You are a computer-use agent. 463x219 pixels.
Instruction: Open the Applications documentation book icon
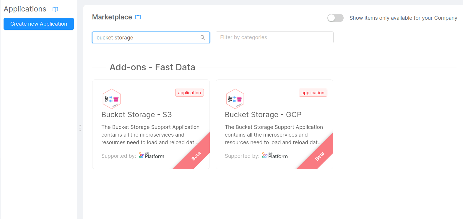coord(55,9)
